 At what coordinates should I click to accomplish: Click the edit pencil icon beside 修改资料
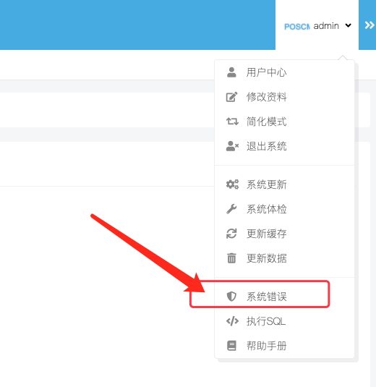coord(231,97)
